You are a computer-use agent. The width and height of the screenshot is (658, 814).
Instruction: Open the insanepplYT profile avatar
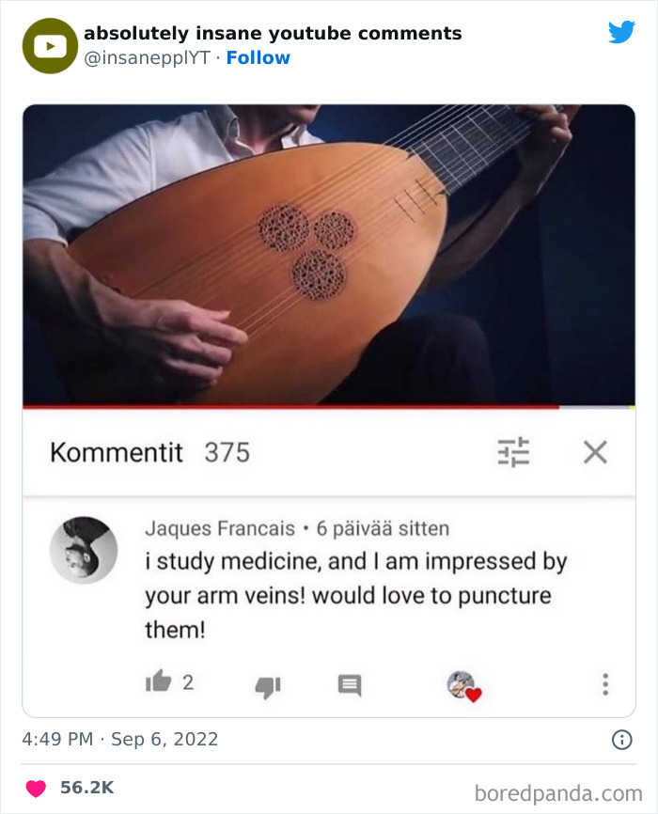click(x=50, y=46)
